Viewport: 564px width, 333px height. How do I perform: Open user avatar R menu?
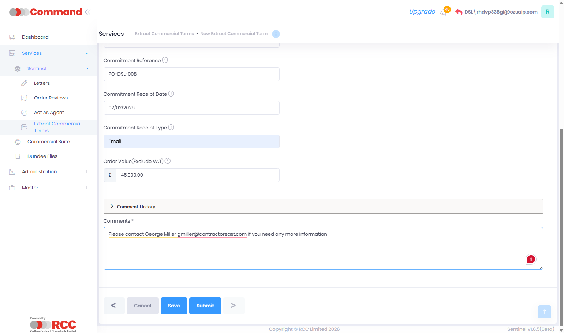pos(548,12)
